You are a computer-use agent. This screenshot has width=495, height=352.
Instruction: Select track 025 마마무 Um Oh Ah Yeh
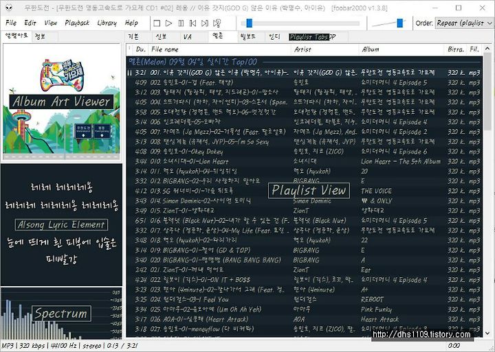click(x=305, y=309)
